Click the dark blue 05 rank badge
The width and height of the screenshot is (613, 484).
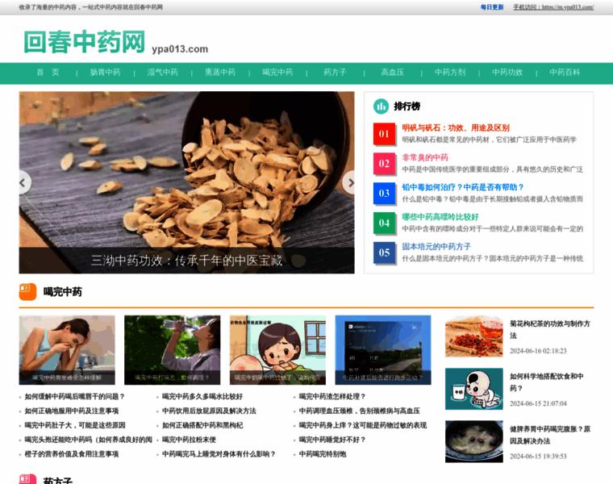(x=384, y=252)
